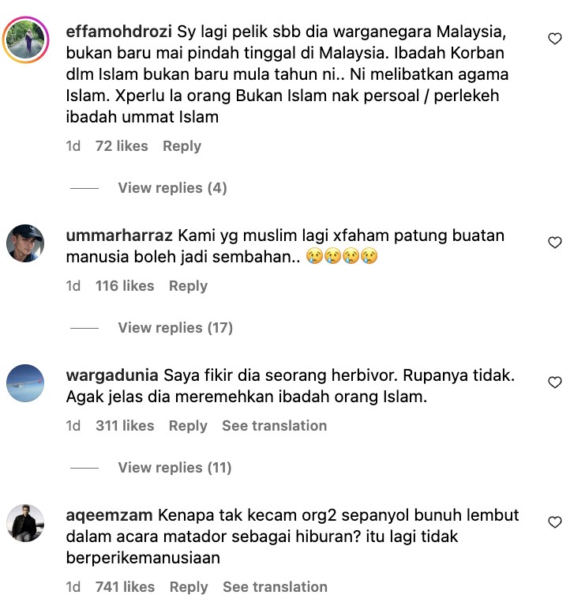This screenshot has height=610, width=570.
Task: Heart the aqeemzam comment about matador
Action: click(x=555, y=522)
